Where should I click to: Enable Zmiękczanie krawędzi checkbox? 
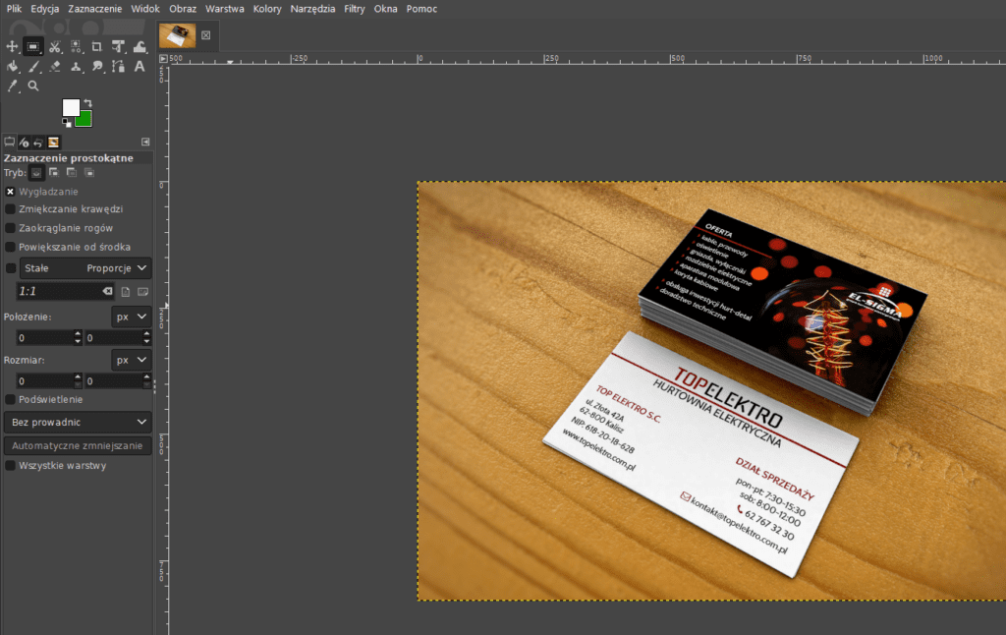coord(10,209)
